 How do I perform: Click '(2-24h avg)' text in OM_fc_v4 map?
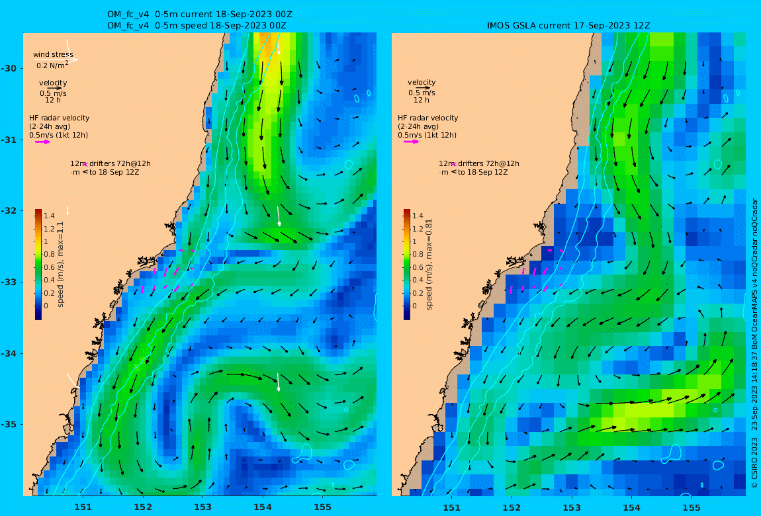pyautogui.click(x=50, y=126)
